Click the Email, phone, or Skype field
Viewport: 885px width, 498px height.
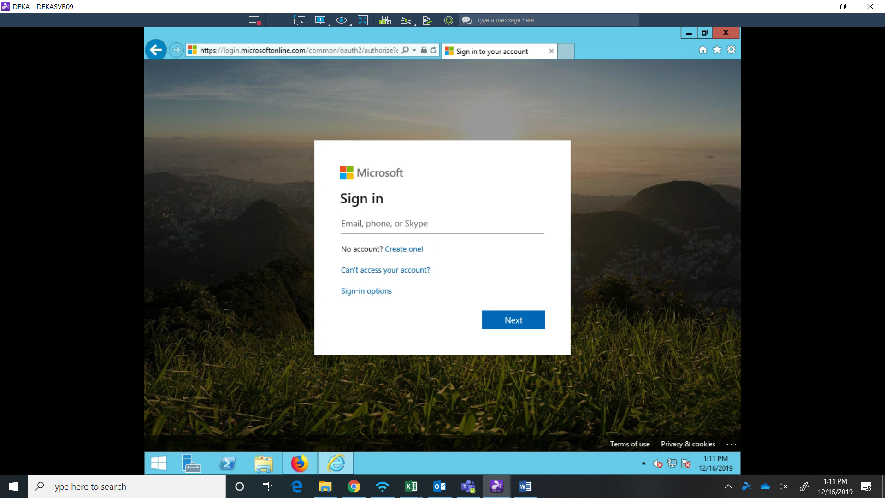(x=442, y=224)
